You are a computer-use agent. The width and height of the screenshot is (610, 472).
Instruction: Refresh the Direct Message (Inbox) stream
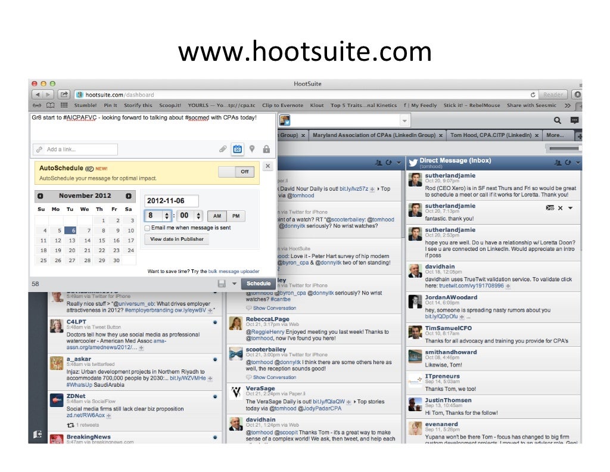[568, 163]
